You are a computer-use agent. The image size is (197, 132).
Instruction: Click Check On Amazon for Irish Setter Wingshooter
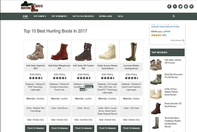(x=60, y=128)
